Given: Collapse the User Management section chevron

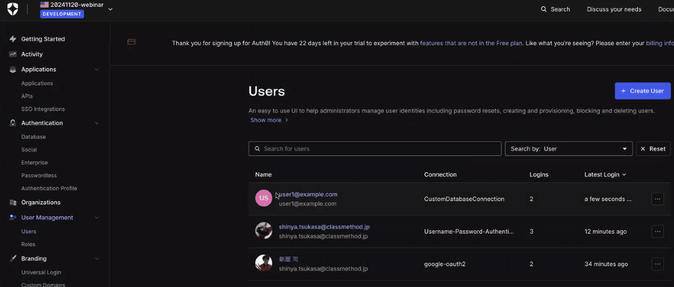Looking at the screenshot, I should click(x=97, y=218).
